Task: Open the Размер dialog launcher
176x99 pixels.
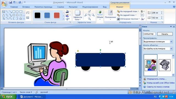Action: pyautogui.click(x=162, y=22)
